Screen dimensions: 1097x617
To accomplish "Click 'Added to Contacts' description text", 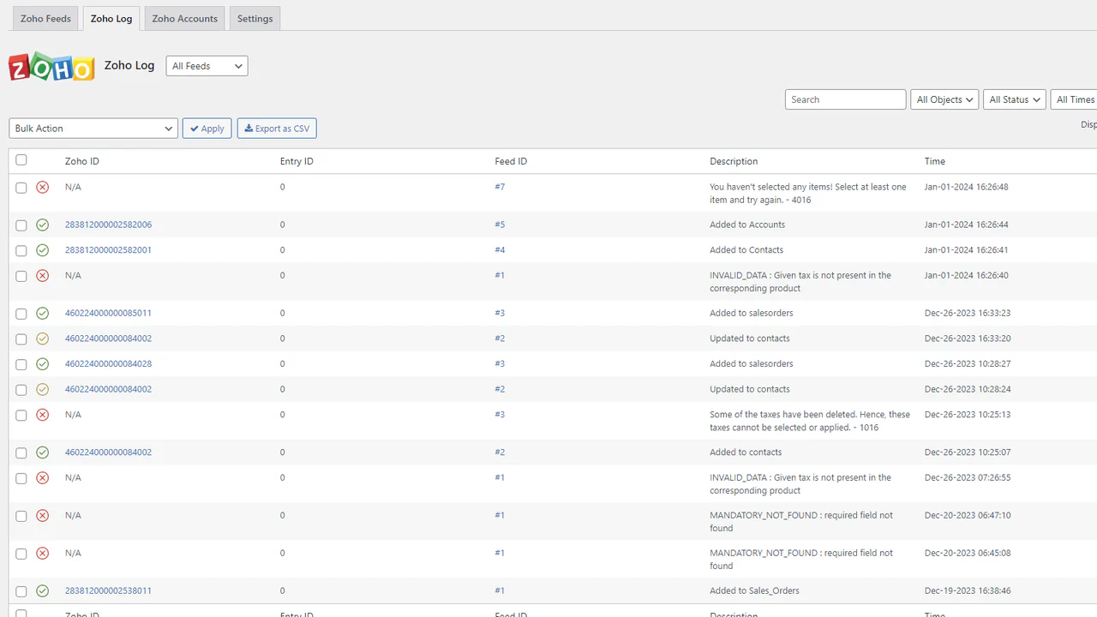I will coord(746,250).
